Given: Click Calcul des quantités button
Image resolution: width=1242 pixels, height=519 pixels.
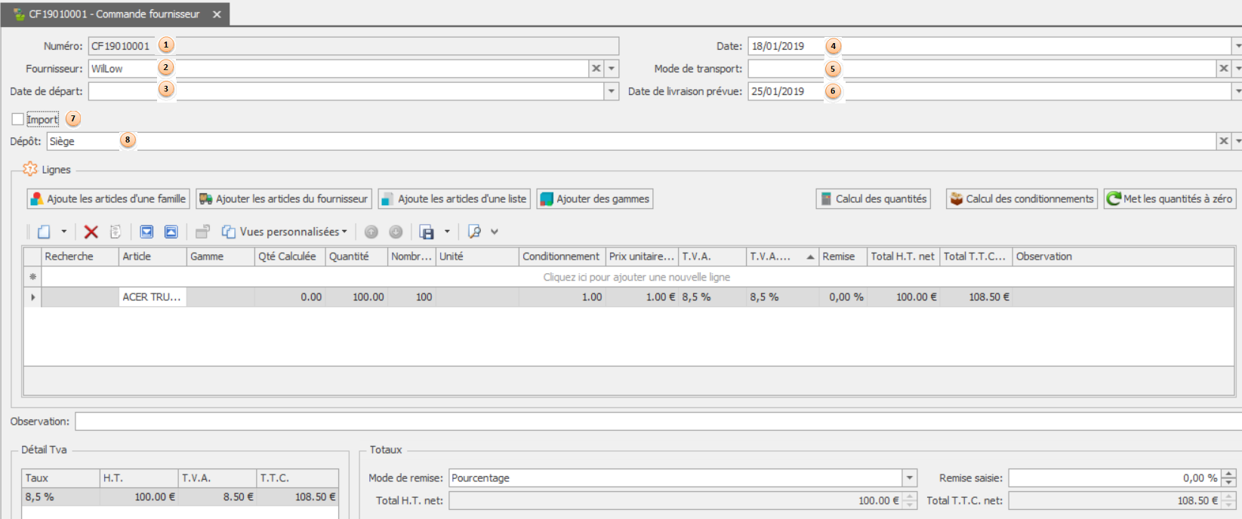Looking at the screenshot, I should (x=873, y=198).
